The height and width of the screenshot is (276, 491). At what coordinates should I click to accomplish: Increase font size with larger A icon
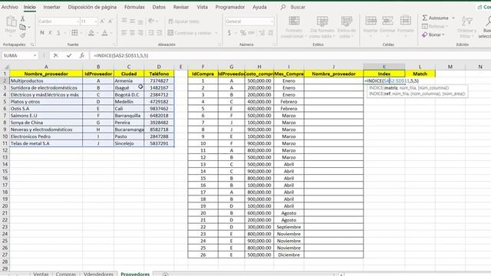(x=102, y=21)
